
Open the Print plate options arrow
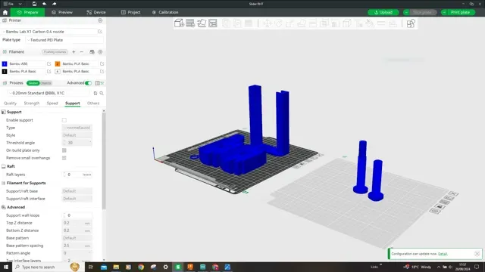[444, 12]
